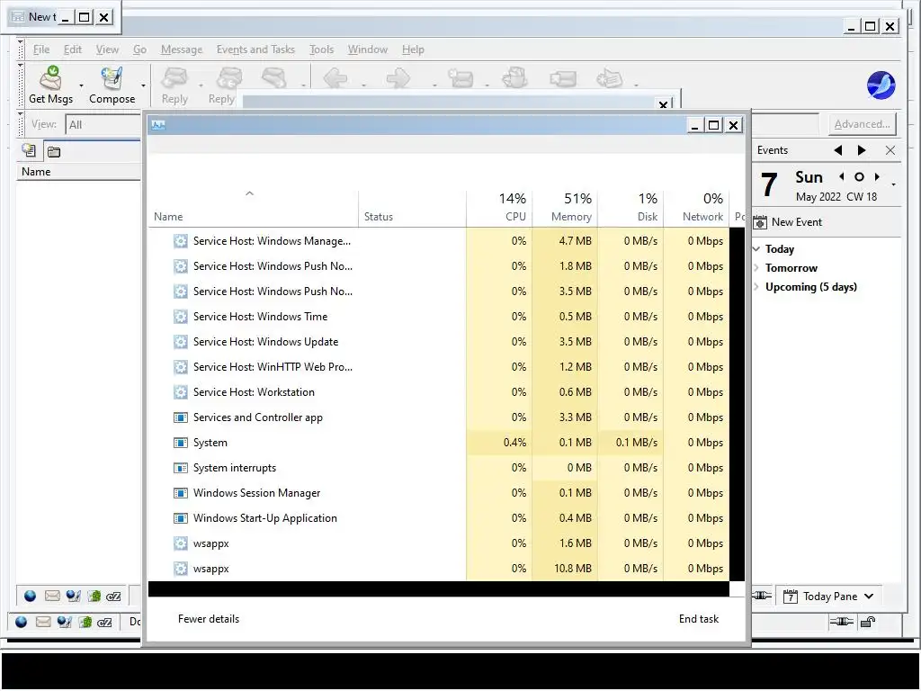Open Browser from the upper component bar globe
Screen dimensions: 921x691
point(30,597)
